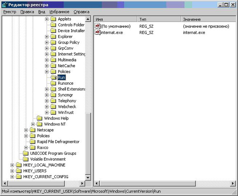The height and width of the screenshot is (196, 238).
Task: Expand the Group Policy key
Action: tap(47, 42)
